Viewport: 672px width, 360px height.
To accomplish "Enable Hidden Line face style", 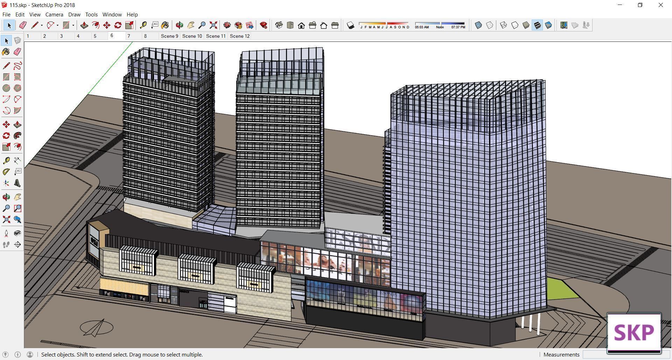I will pyautogui.click(x=515, y=25).
